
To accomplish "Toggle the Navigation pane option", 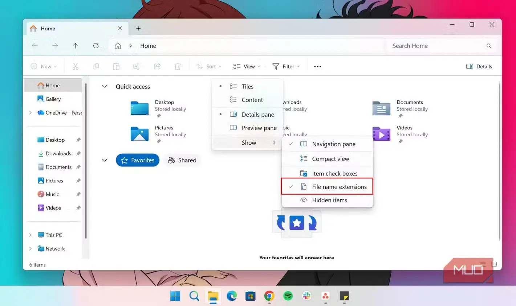I will point(327,144).
